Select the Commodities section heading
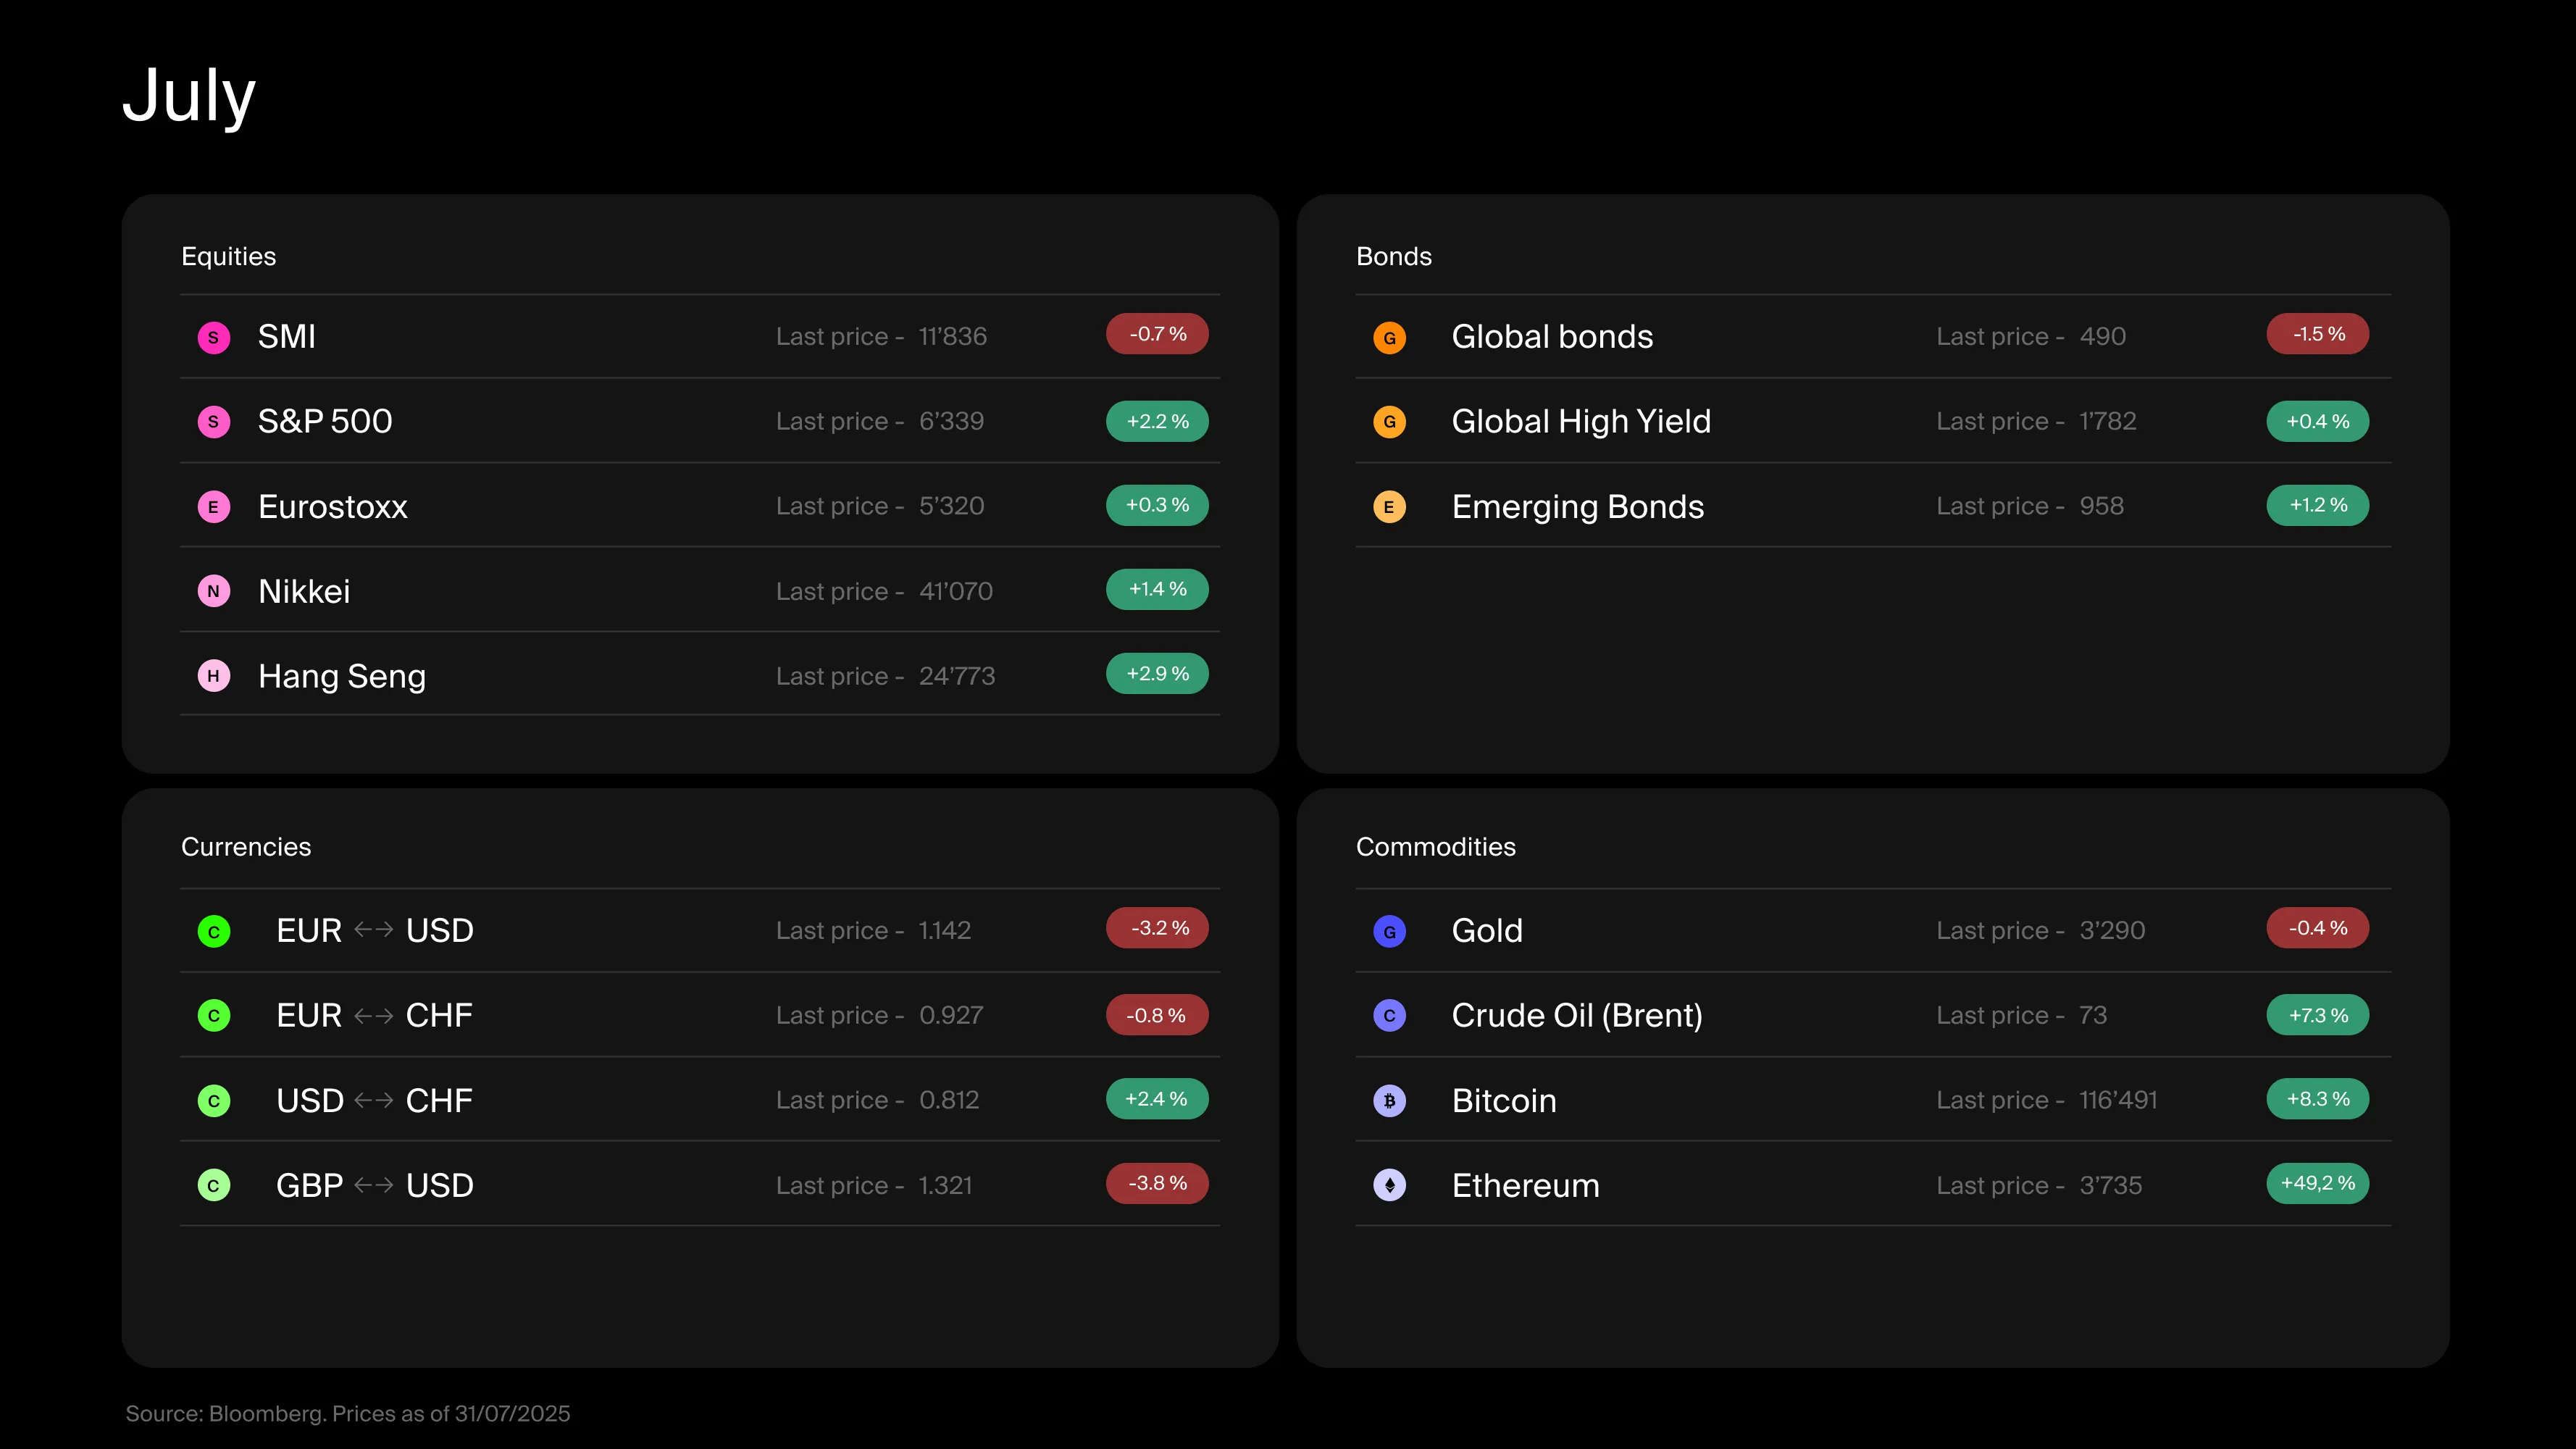Image resolution: width=2576 pixels, height=1449 pixels. point(1435,847)
